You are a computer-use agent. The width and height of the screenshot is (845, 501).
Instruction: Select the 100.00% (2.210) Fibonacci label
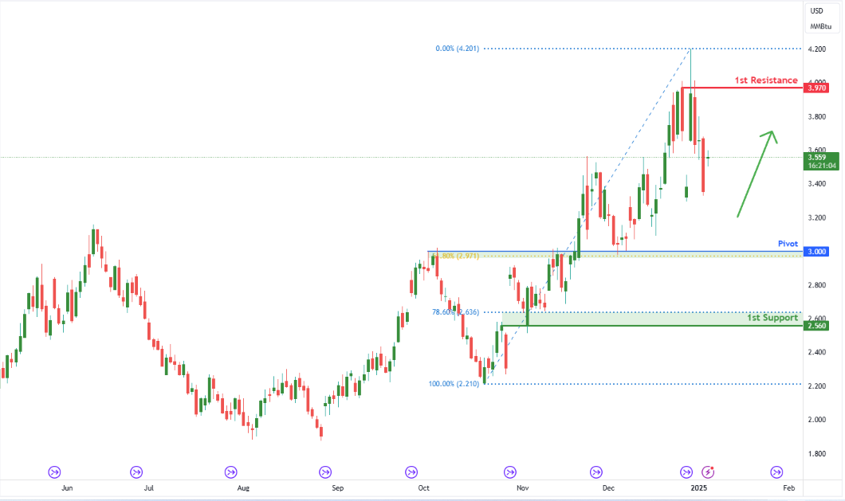pos(454,384)
